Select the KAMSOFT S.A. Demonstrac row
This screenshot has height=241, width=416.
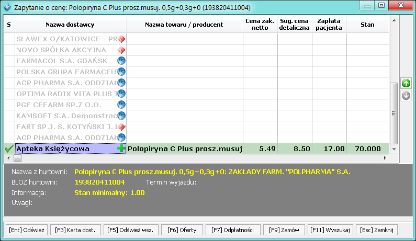point(197,116)
